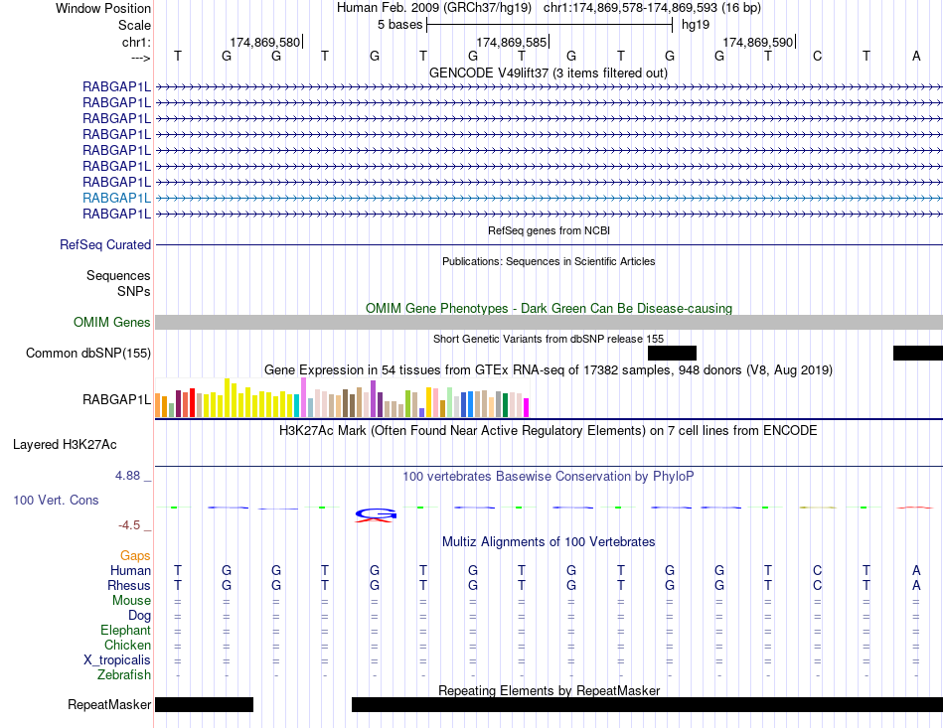Image resolution: width=944 pixels, height=728 pixels.
Task: Click the GTEx Gene Expression track title
Action: [549, 370]
